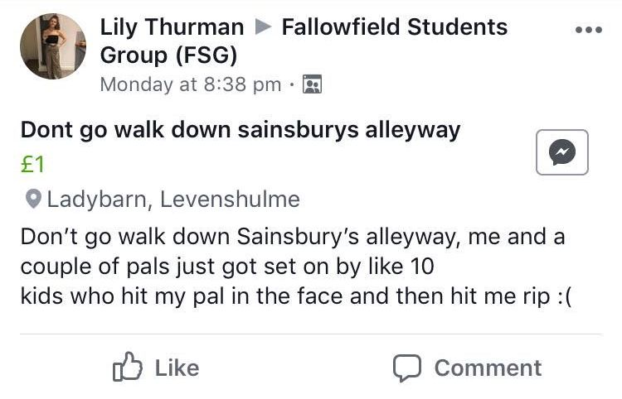
Task: Open the three-dot post options menu
Action: coord(589,30)
